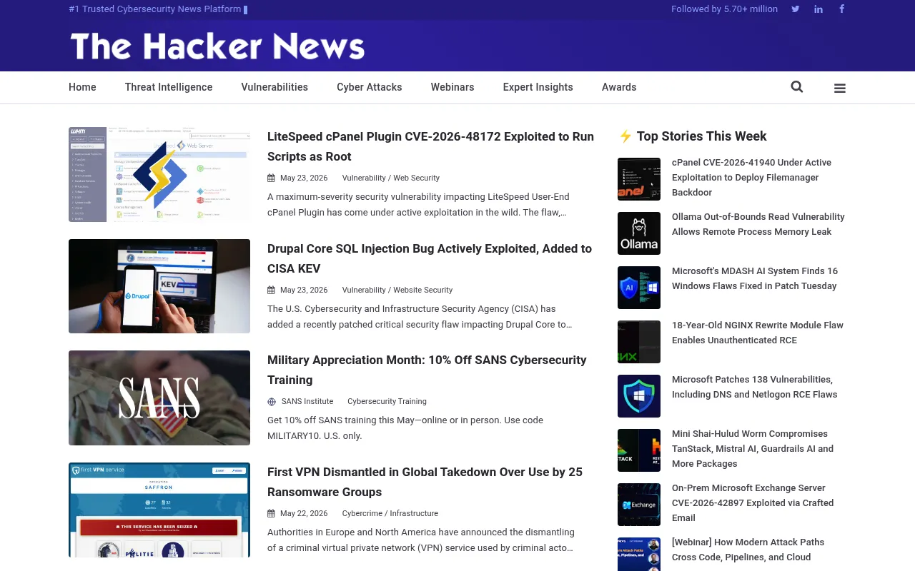Image resolution: width=915 pixels, height=571 pixels.
Task: Open First VPN Dismantled headline
Action: pos(425,482)
